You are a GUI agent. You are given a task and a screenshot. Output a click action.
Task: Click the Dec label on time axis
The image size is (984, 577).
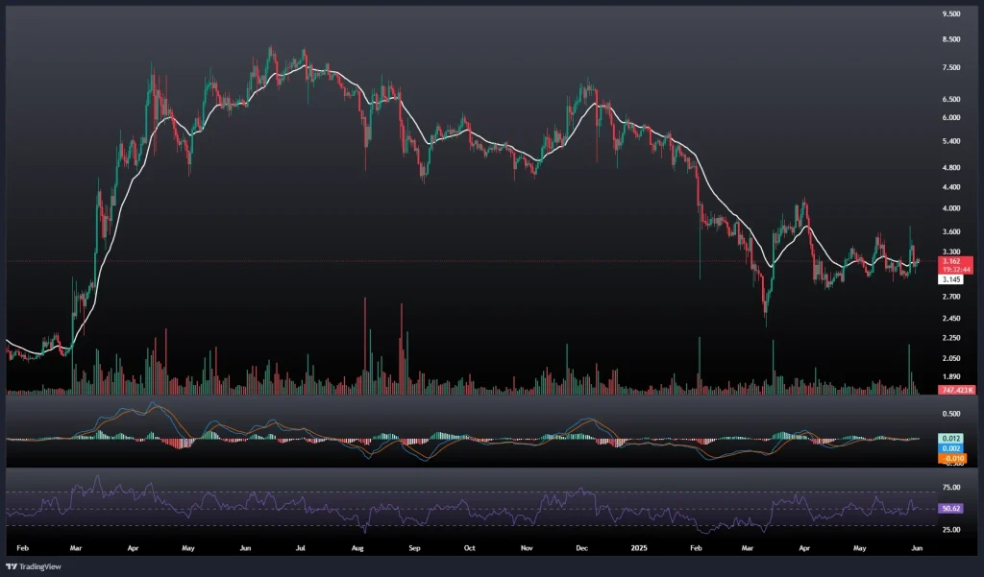[582, 546]
